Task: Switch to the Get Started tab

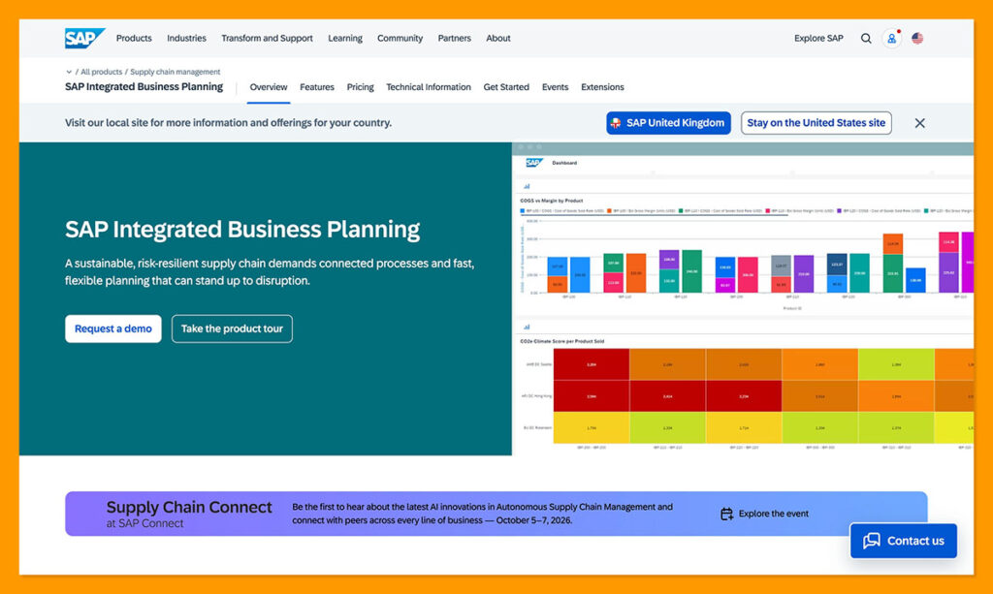Action: (506, 87)
